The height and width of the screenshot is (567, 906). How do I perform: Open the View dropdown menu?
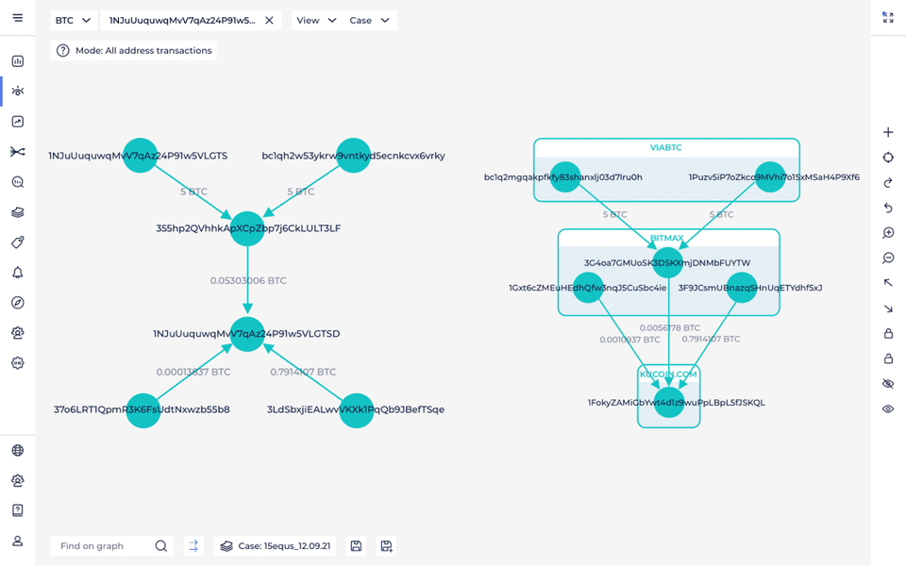coord(316,19)
